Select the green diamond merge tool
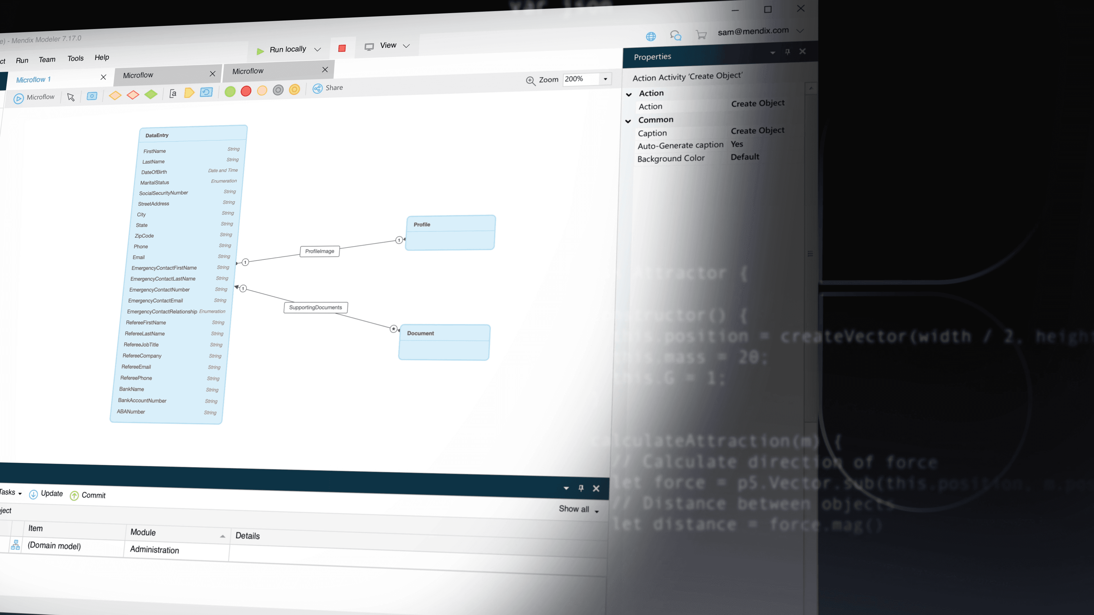This screenshot has width=1094, height=615. pyautogui.click(x=151, y=94)
